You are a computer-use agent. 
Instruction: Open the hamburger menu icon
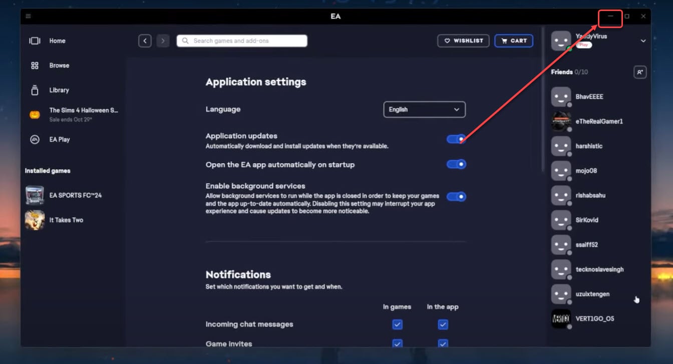point(28,16)
